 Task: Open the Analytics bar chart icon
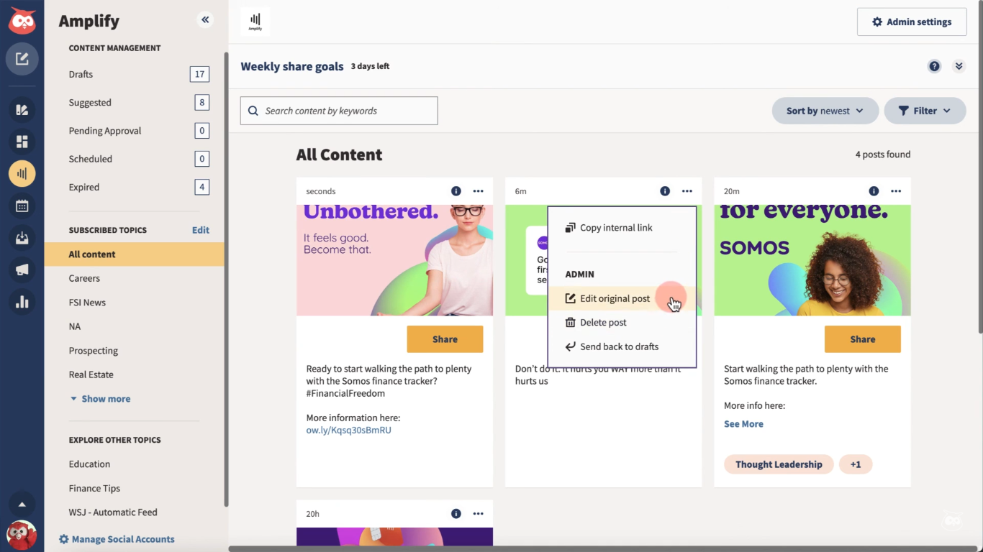[x=22, y=302]
